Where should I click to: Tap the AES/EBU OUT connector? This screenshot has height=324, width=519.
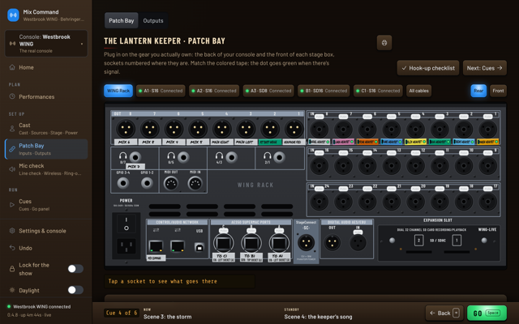[332, 242]
